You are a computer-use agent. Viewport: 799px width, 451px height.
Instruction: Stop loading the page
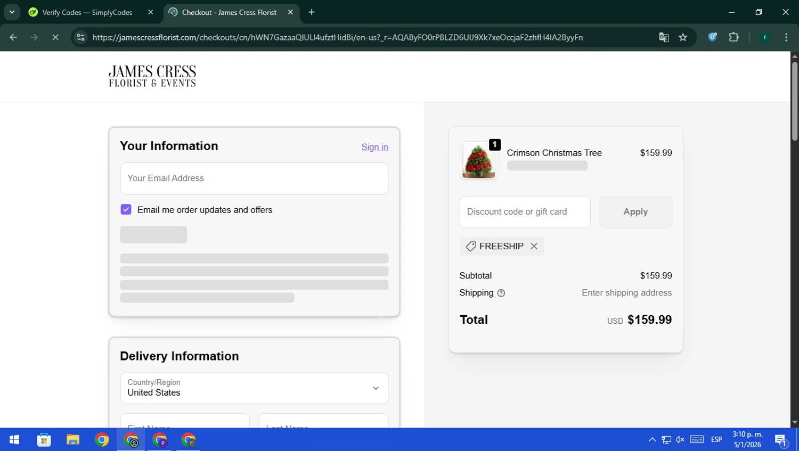pyautogui.click(x=55, y=37)
